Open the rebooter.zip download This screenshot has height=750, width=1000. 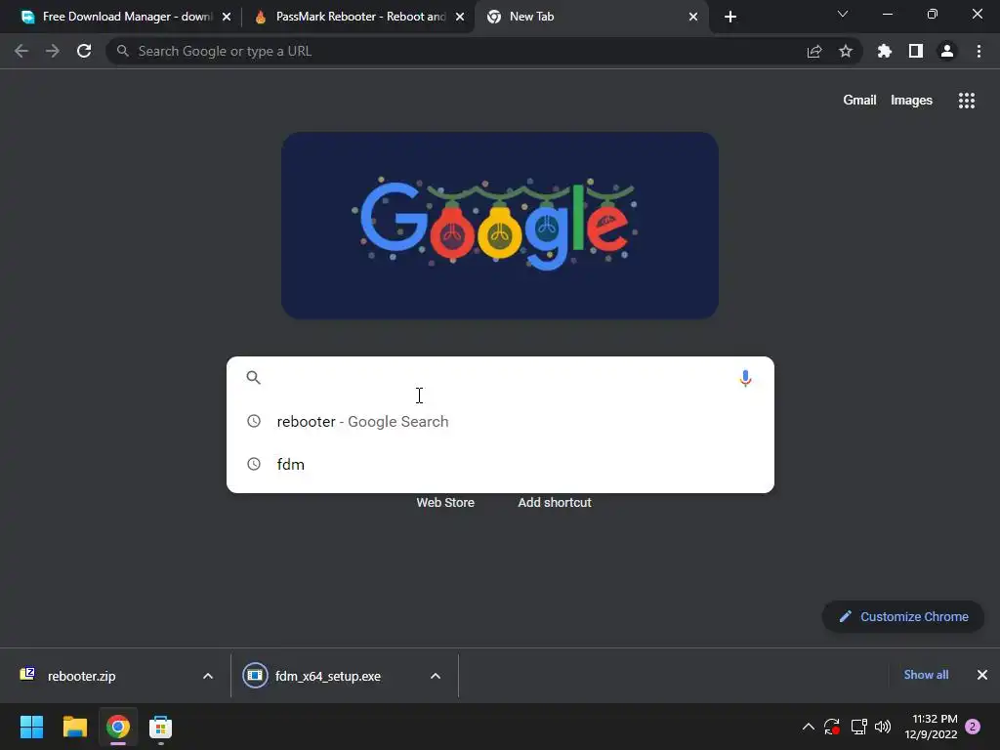coord(82,676)
